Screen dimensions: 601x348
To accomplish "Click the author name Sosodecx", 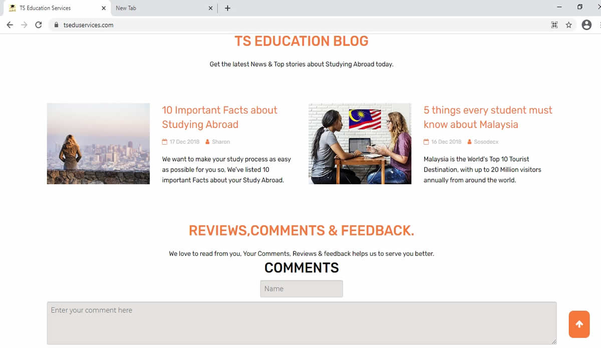I will coord(486,142).
